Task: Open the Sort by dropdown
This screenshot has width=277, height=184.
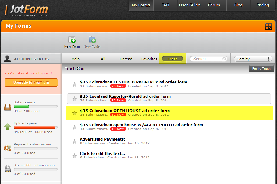Action: (253, 59)
